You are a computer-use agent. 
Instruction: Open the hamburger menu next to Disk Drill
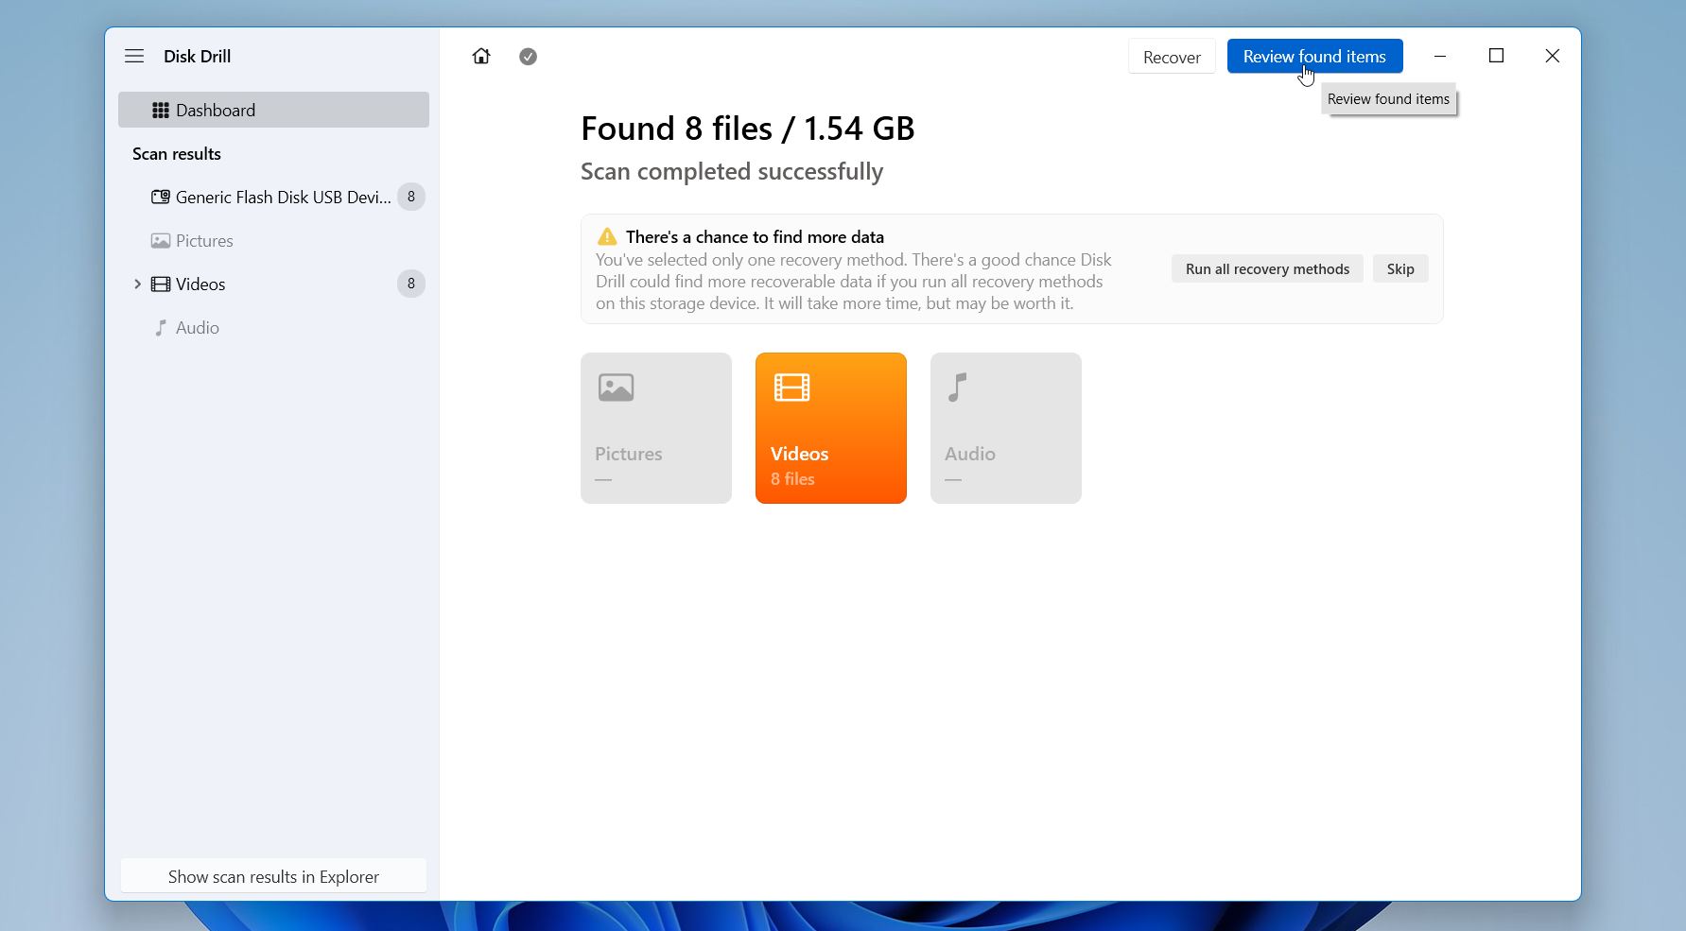(x=134, y=56)
